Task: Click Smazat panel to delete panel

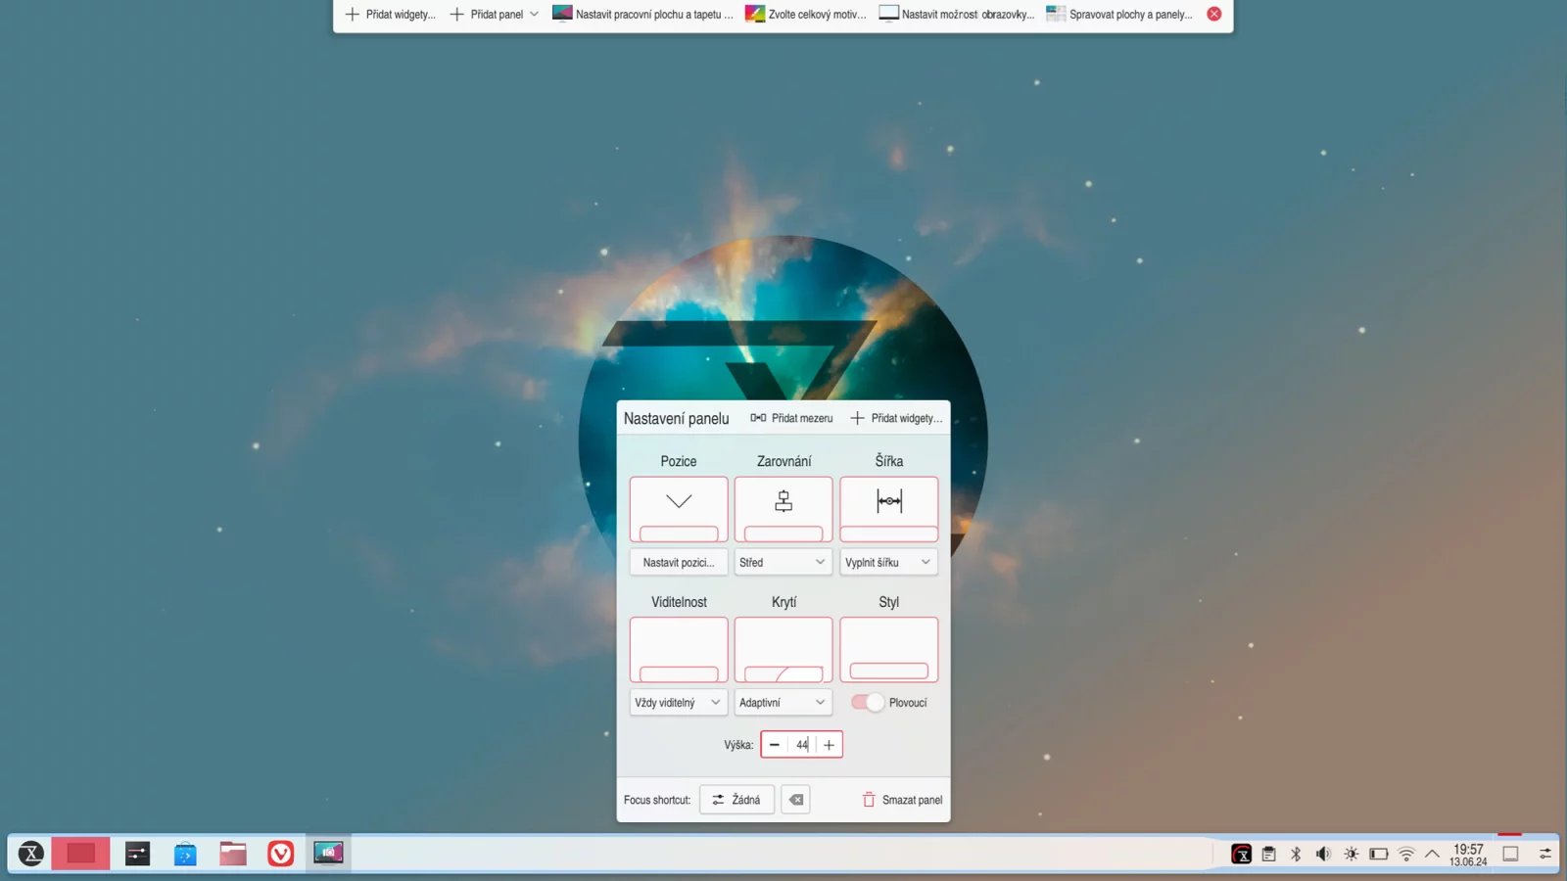Action: 902,800
